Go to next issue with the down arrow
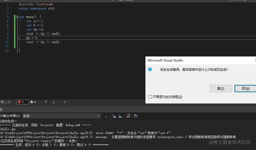The height and width of the screenshot is (150, 256). point(54,102)
